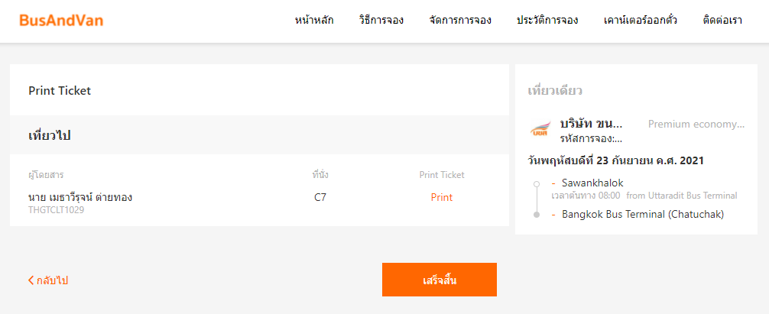Viewport: 769px width, 314px height.
Task: Go to จัดการการจอง page
Action: coord(460,21)
